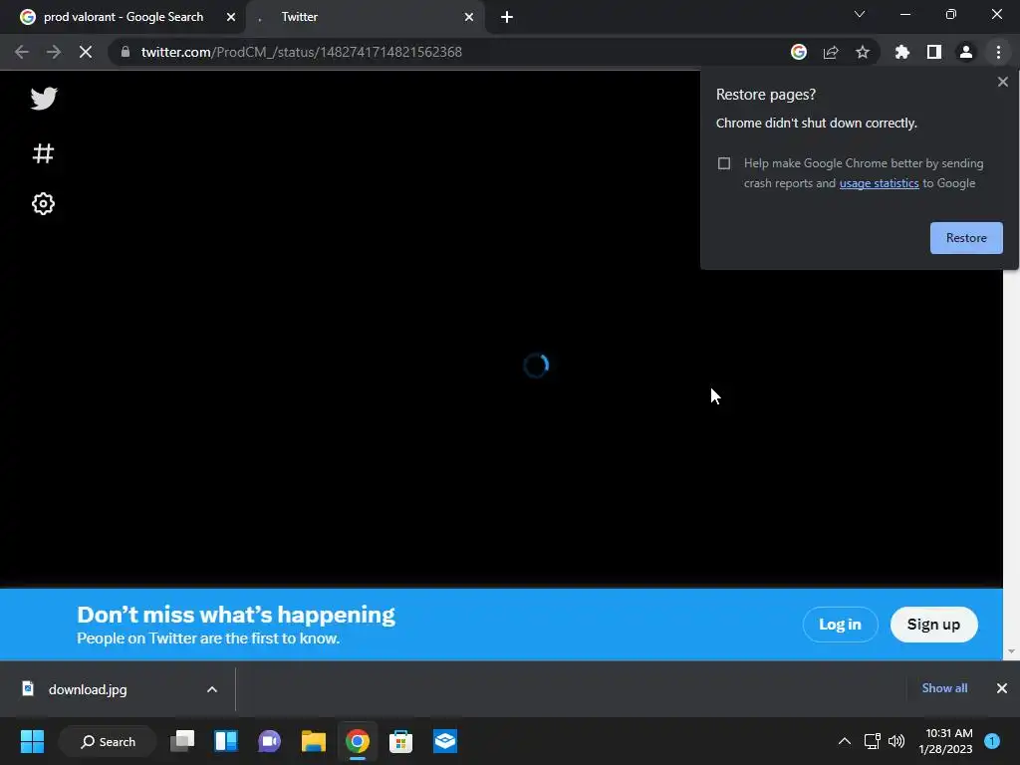Switch to the prod valorant Google Search tab
The image size is (1020, 765).
(123, 18)
